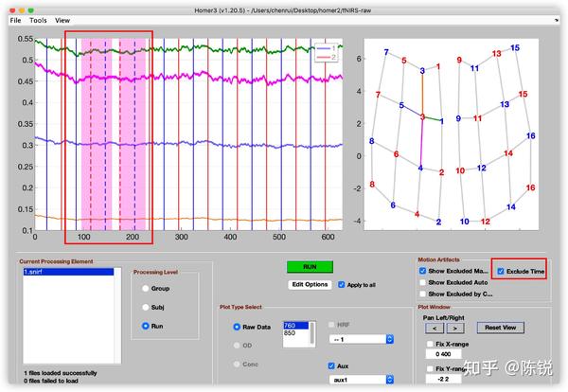Click the plot legend box for series 1 and 2
Viewport: 568px width, 392px height.
326,52
